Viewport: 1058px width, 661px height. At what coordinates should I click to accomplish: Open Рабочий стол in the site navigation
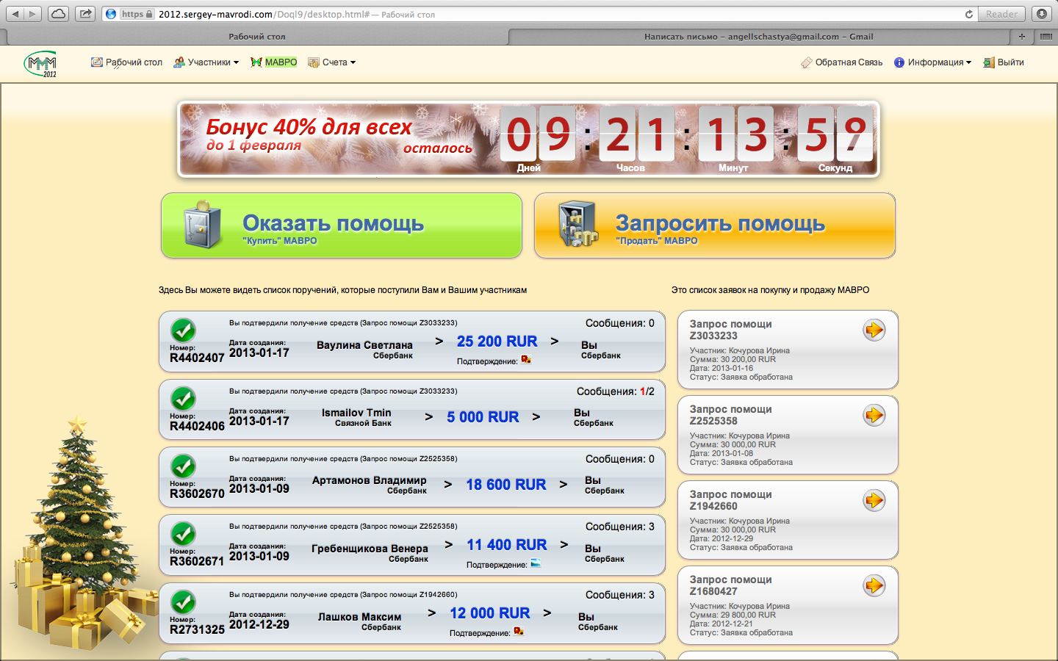click(x=127, y=62)
